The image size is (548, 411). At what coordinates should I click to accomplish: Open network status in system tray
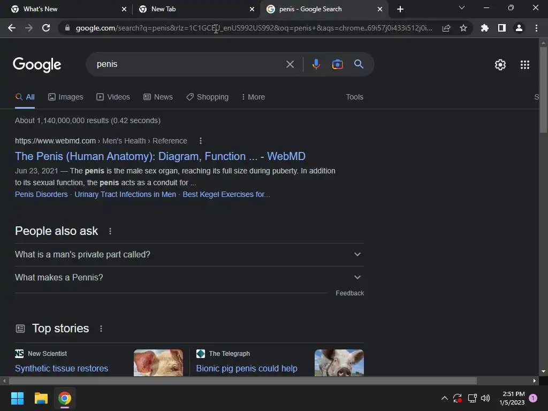[x=472, y=398]
